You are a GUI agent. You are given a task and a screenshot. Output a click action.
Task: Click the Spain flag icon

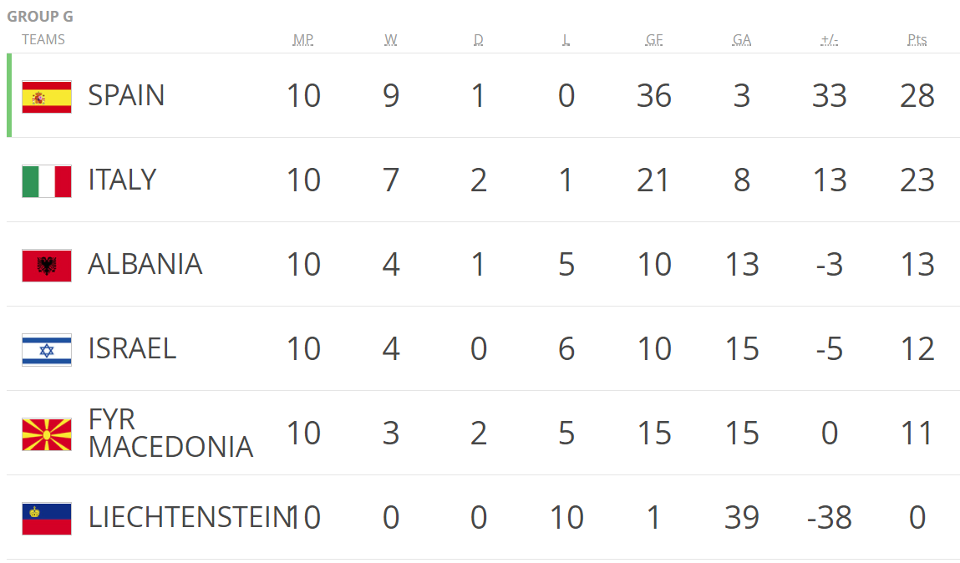point(47,97)
